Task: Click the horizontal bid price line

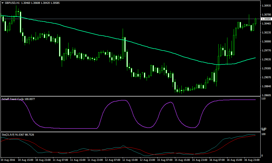Action: [136, 19]
